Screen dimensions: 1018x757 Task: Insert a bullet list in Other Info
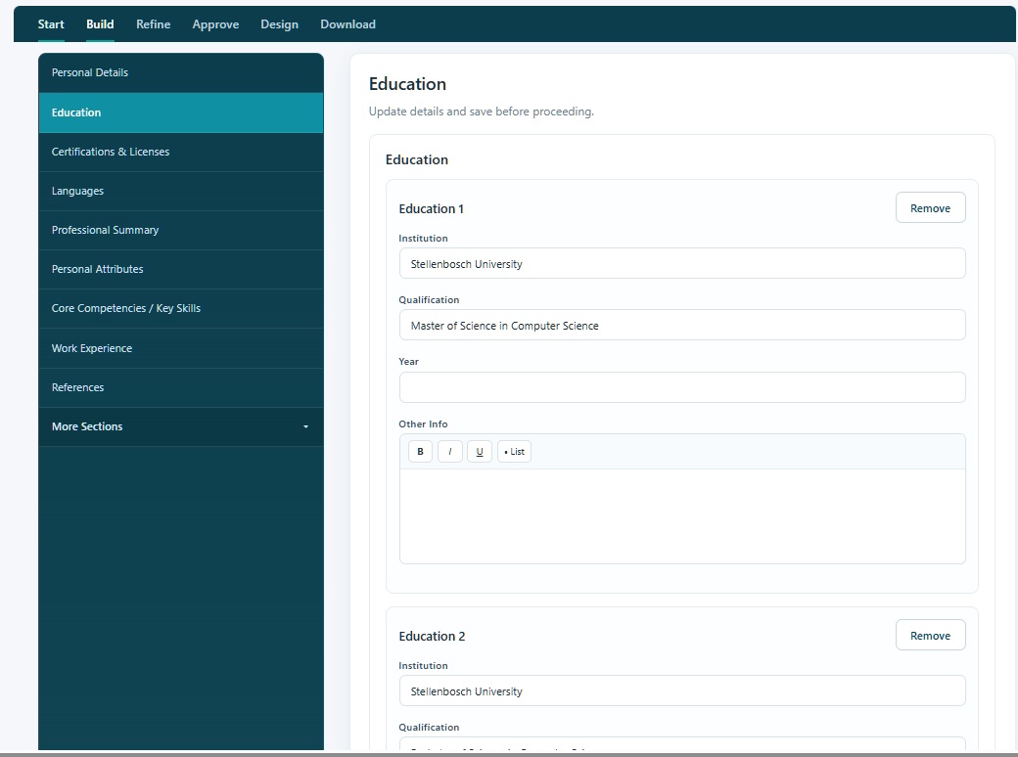point(514,452)
